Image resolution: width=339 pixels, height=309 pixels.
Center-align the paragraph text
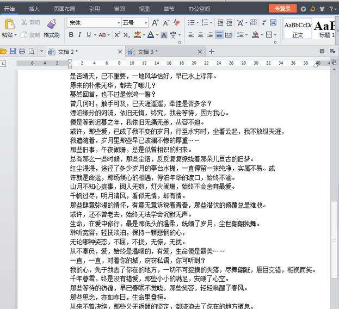[x=200, y=35]
